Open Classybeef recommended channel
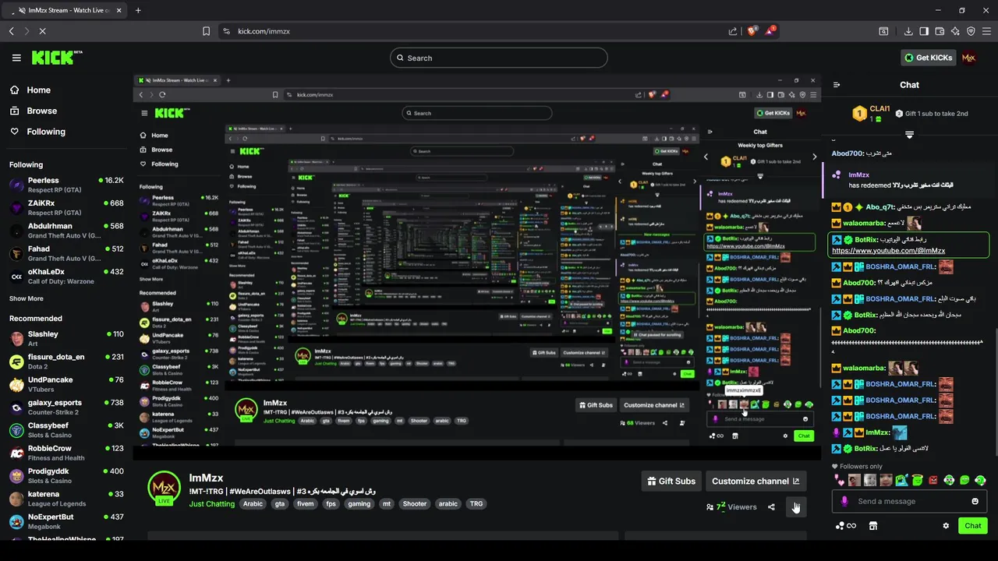Viewport: 998px width, 561px height. point(66,430)
